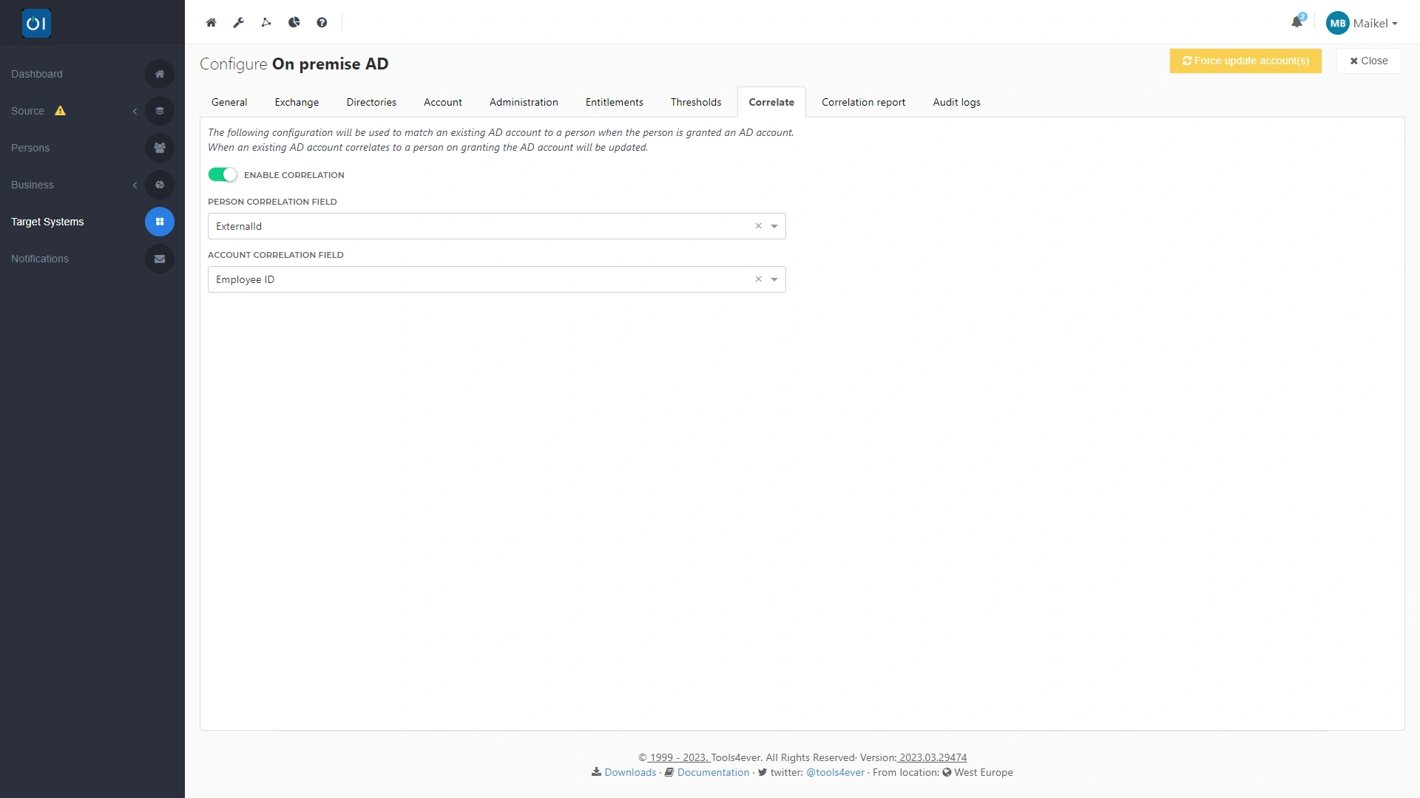Click the HelloID logo in the sidebar
Image resolution: width=1420 pixels, height=798 pixels.
coord(36,24)
